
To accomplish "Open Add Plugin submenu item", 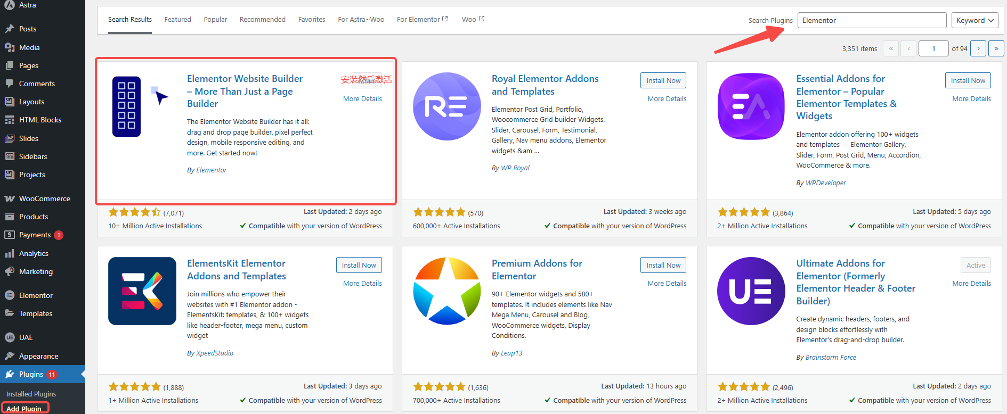I will (23, 409).
